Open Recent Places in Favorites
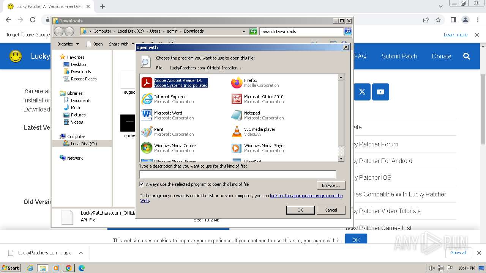The image size is (486, 273). point(84,79)
